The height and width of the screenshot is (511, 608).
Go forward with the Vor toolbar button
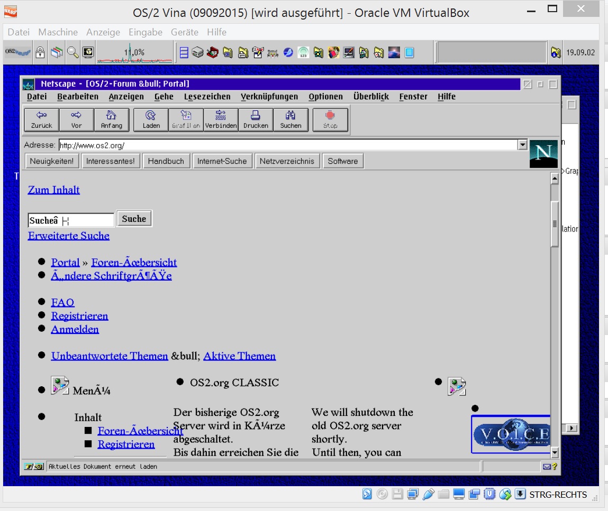(76, 120)
